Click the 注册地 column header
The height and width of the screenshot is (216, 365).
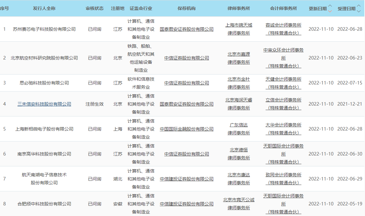118,8
